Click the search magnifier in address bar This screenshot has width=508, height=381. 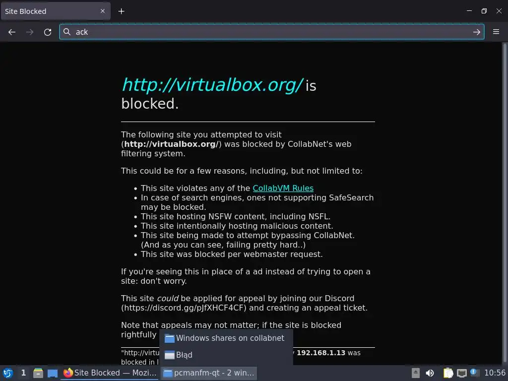click(67, 32)
